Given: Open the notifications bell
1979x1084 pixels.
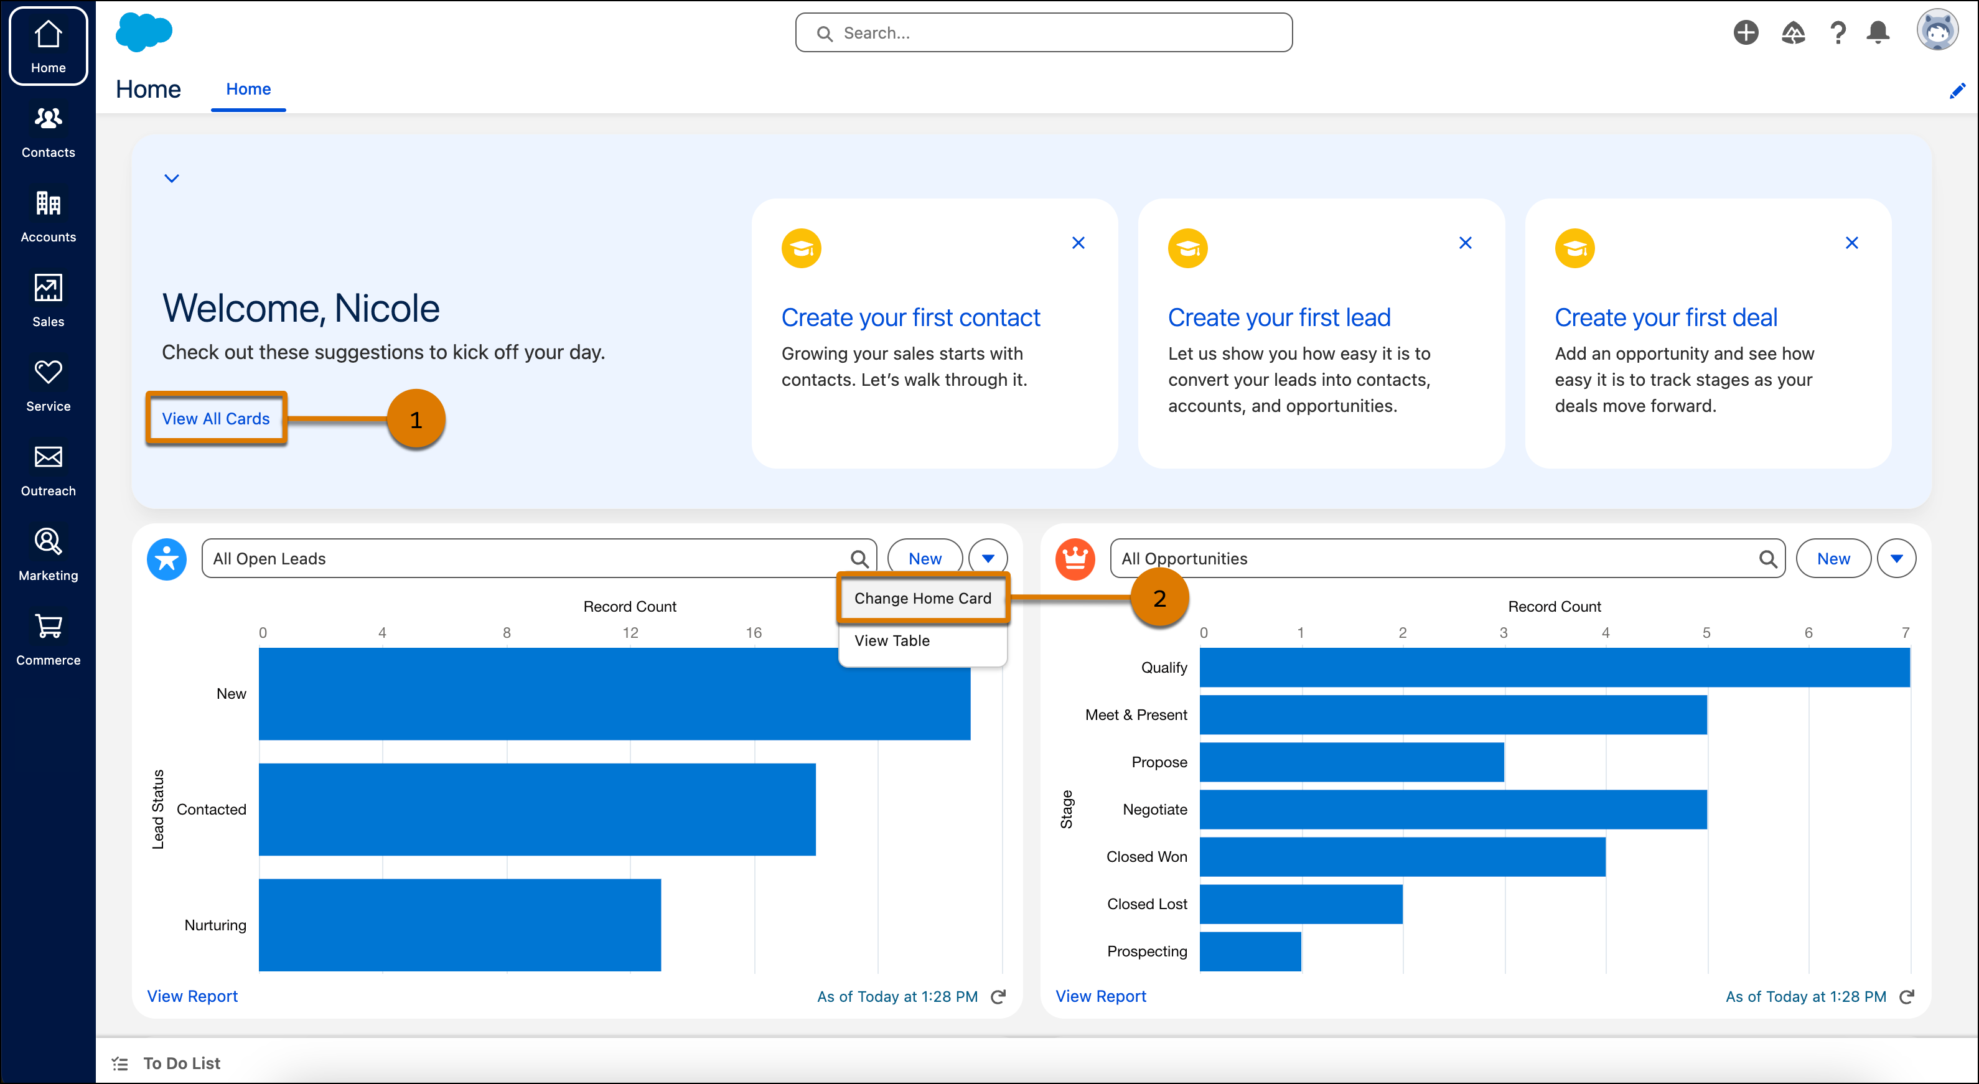Looking at the screenshot, I should (x=1878, y=32).
